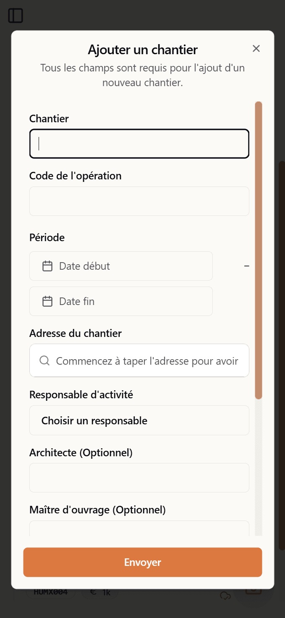This screenshot has width=285, height=618.
Task: Click the cloud sync icon near the bottom
Action: [225, 596]
